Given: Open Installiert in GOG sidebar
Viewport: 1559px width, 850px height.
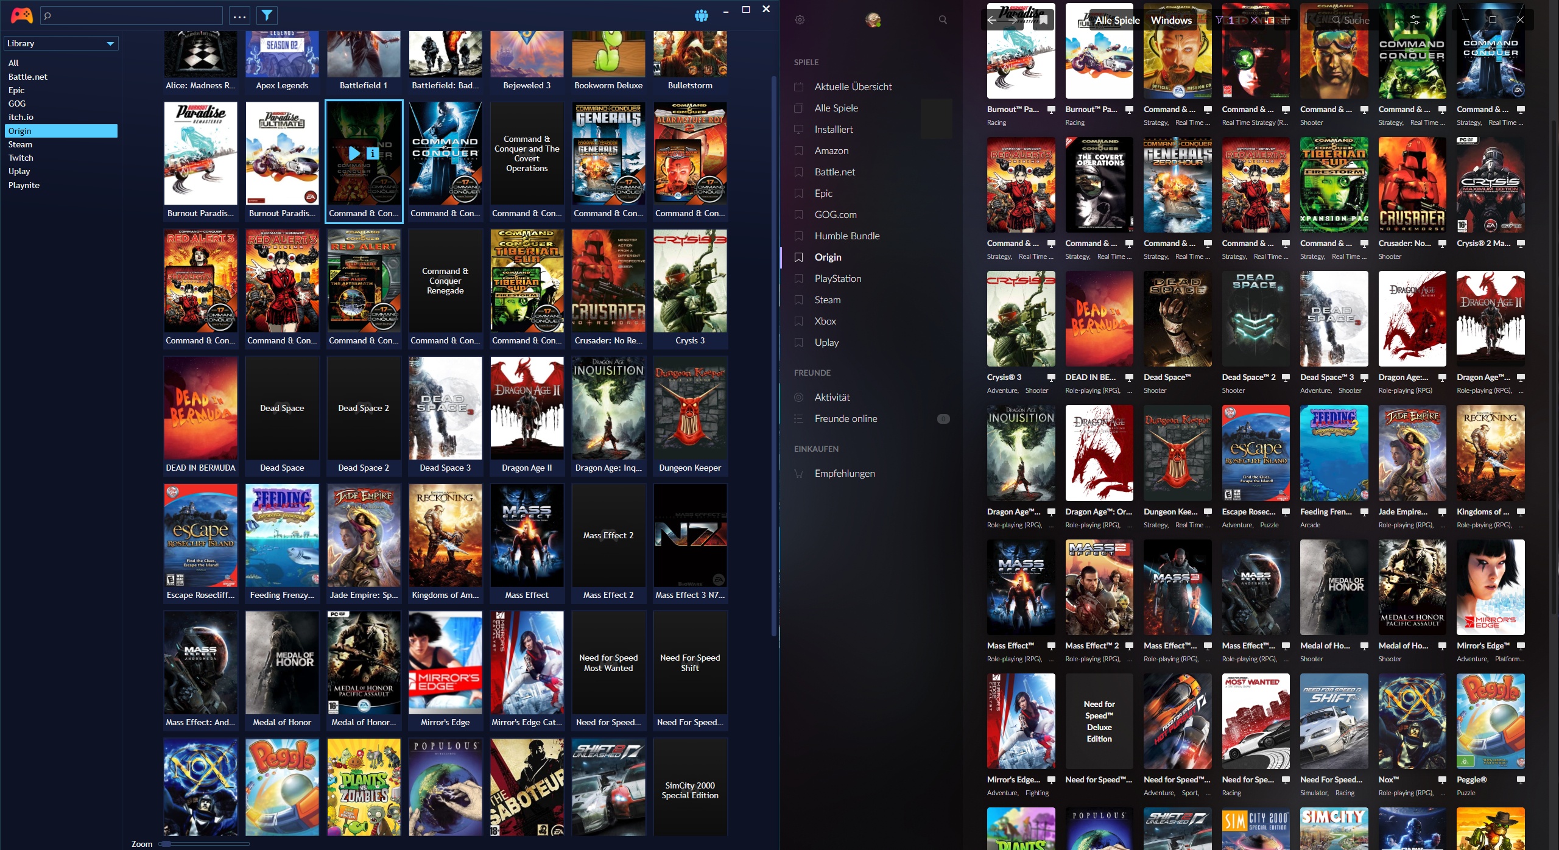Looking at the screenshot, I should (833, 129).
